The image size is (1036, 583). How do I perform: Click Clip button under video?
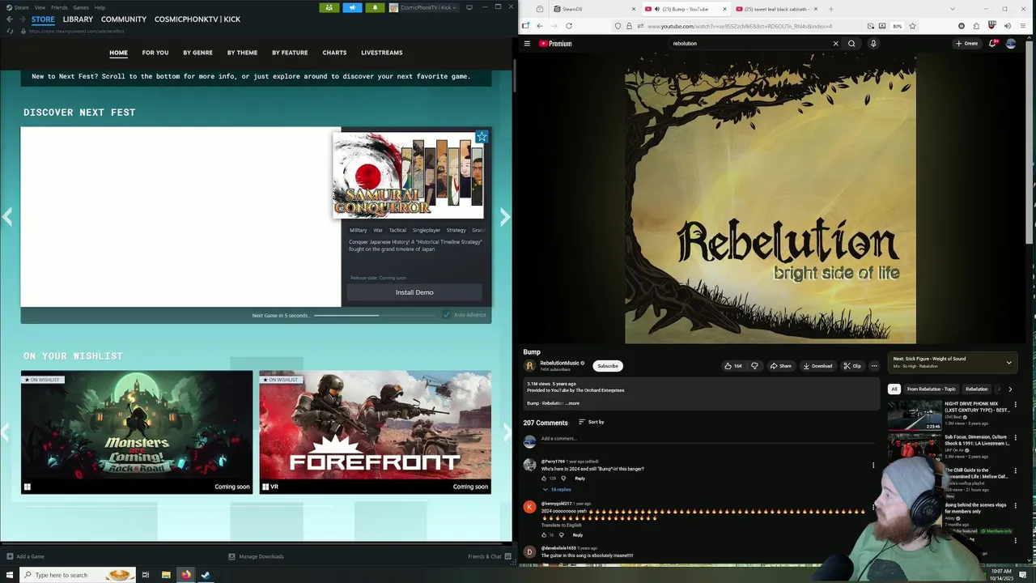pyautogui.click(x=852, y=366)
